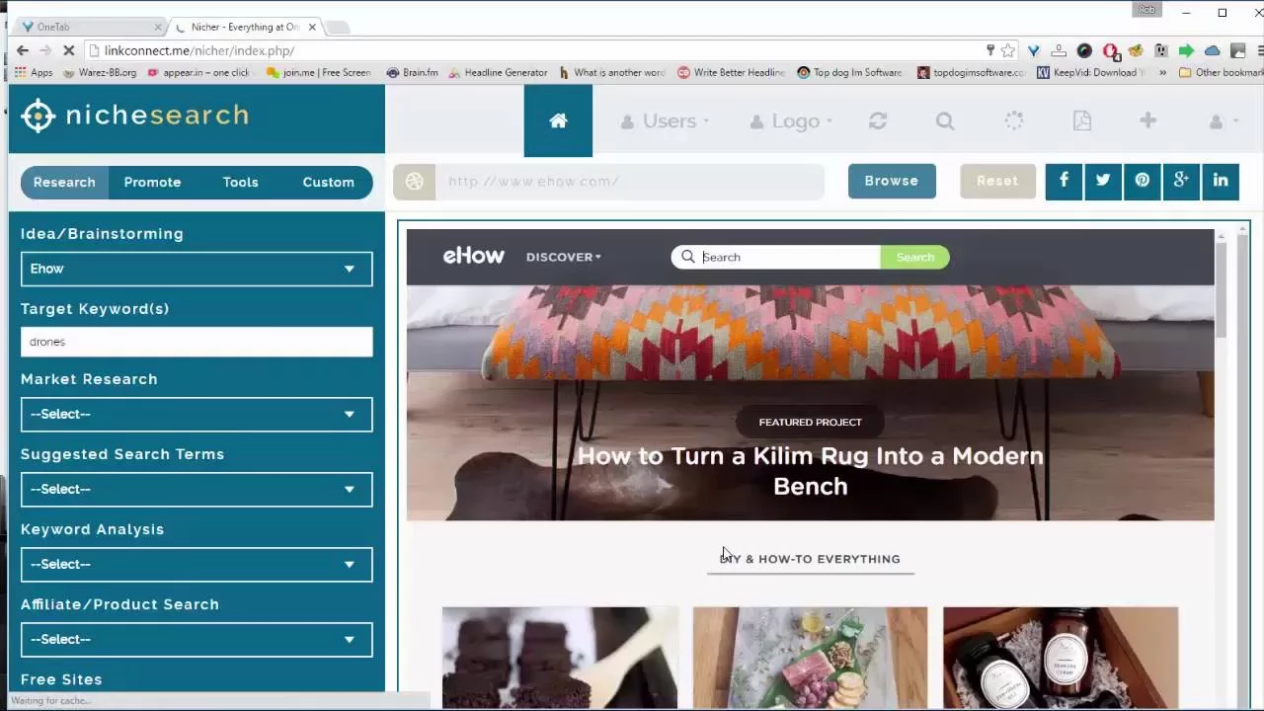The width and height of the screenshot is (1264, 711).
Task: Open the Logo menu dropdown
Action: [790, 120]
